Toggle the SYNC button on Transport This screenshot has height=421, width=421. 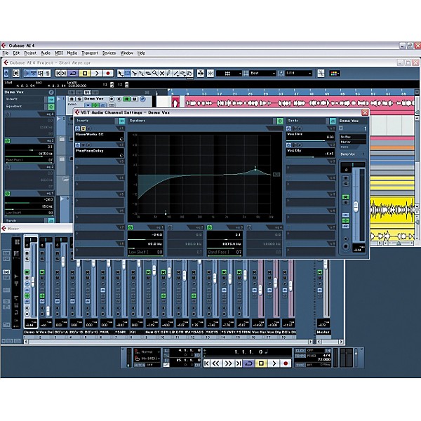(300, 365)
